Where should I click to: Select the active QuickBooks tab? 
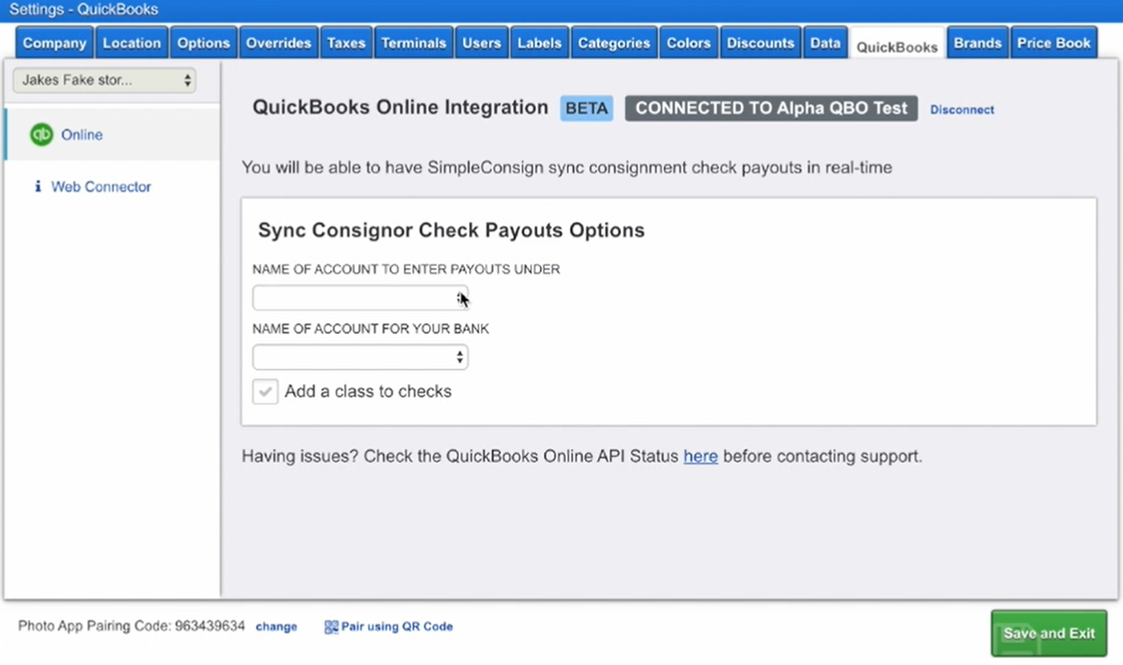897,45
